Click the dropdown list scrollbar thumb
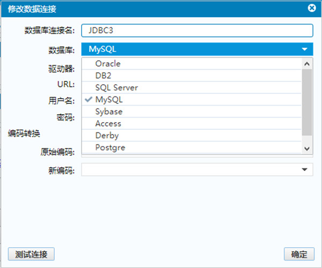Screen dimensions: 322x268 coord(307,102)
